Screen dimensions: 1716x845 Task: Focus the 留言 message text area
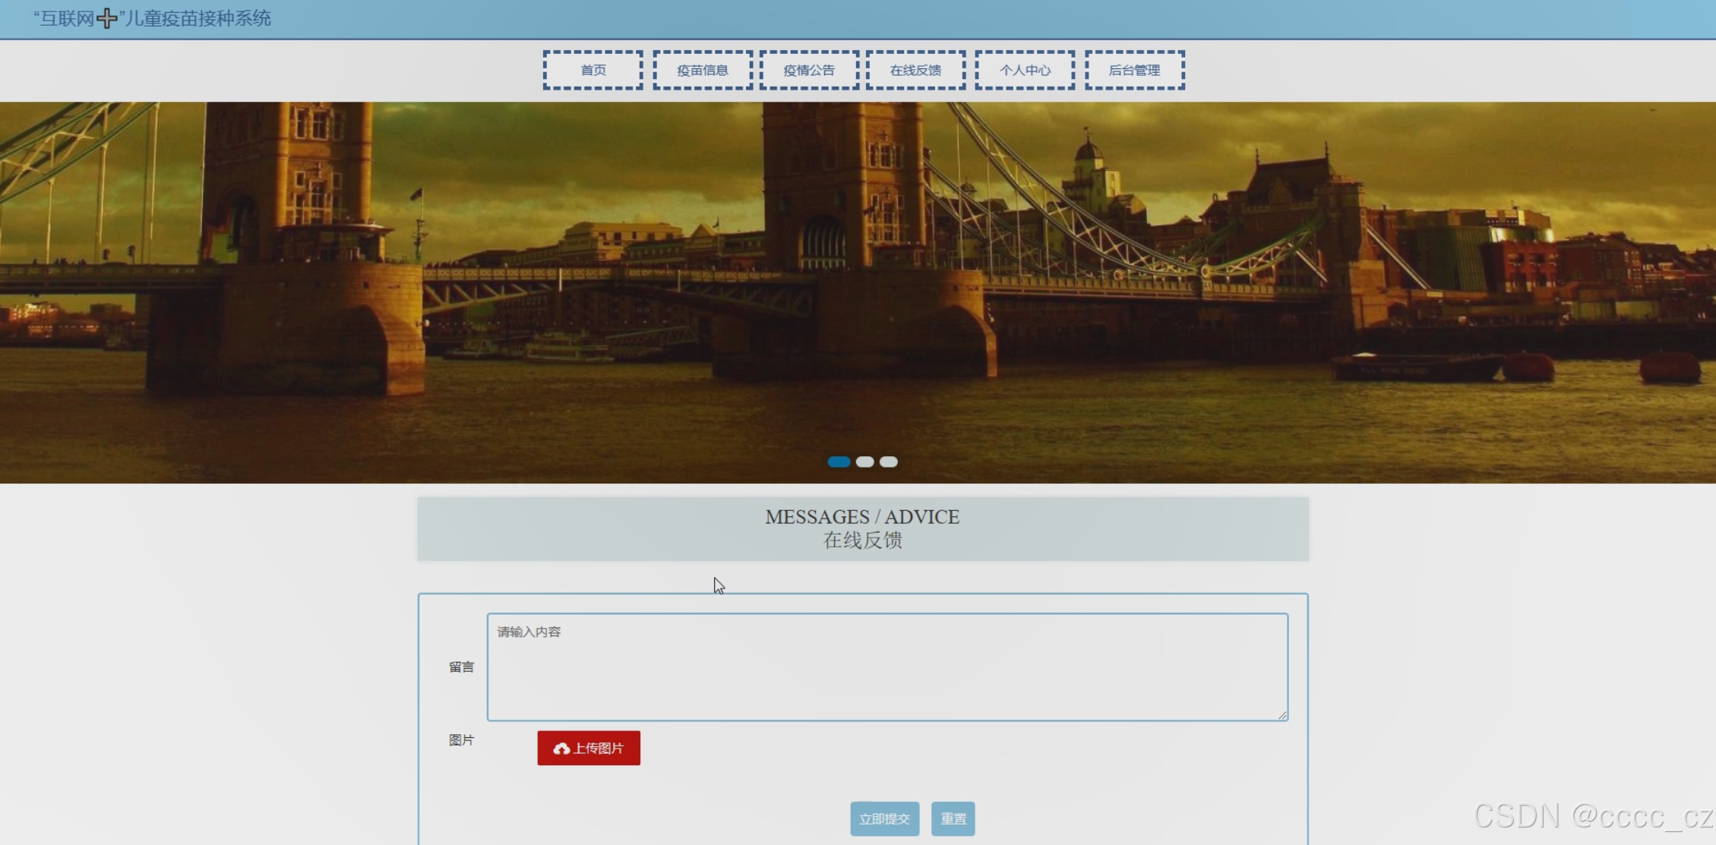click(886, 667)
